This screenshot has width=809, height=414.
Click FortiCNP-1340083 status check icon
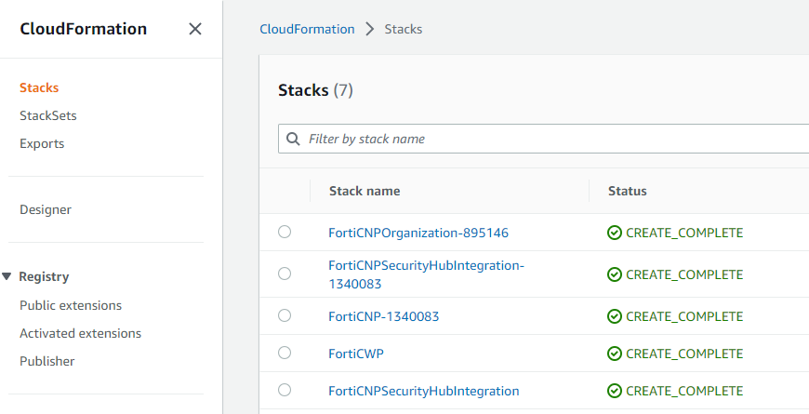pos(614,316)
